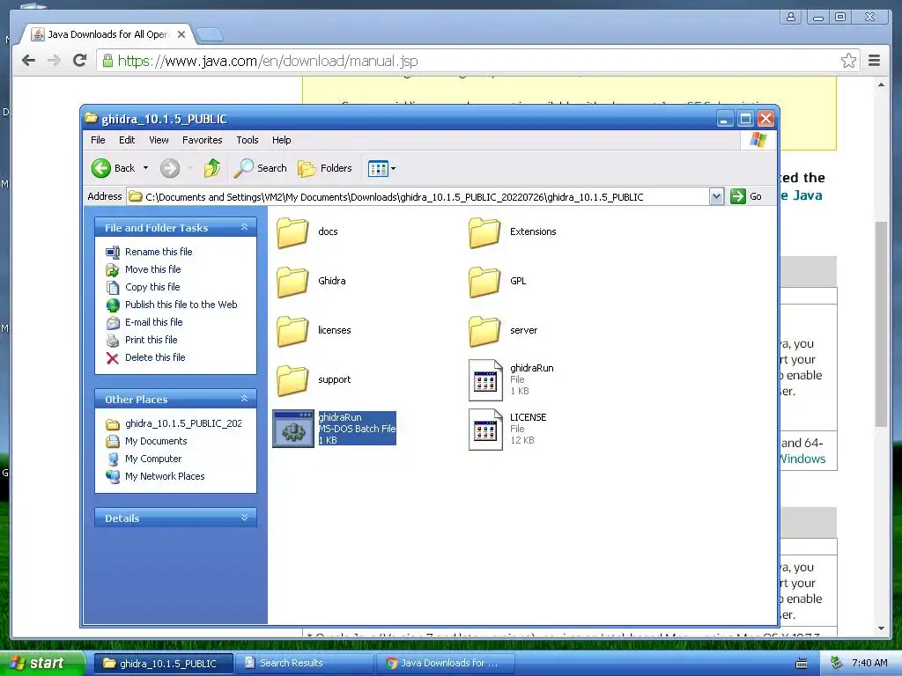Click the taskbar clock

coord(869,663)
